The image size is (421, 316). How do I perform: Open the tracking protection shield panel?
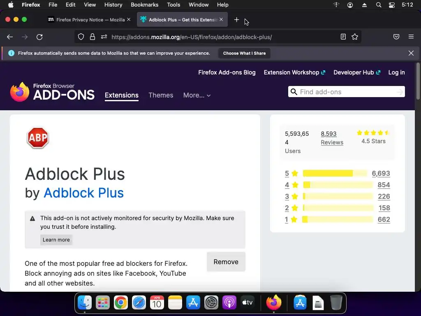[81, 37]
